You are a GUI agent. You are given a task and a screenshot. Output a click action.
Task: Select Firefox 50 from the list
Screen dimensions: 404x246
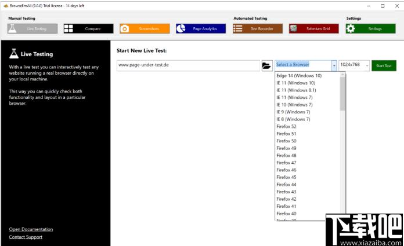click(x=308, y=141)
